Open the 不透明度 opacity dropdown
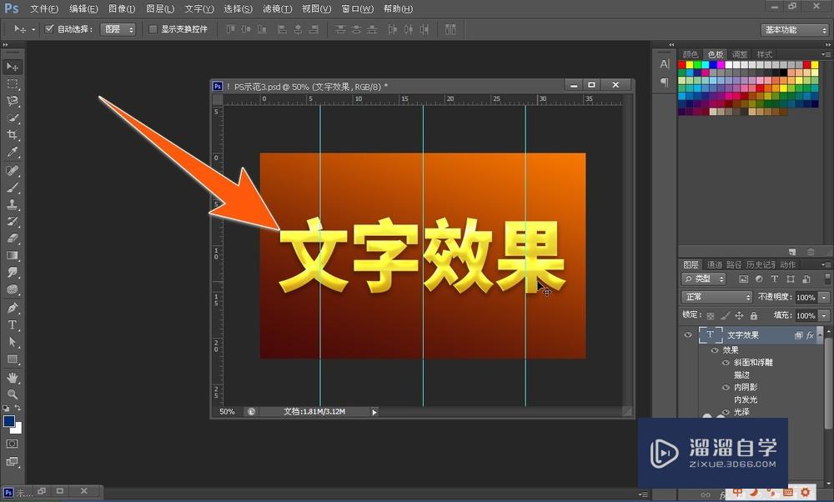This screenshot has height=502, width=834. coord(824,296)
